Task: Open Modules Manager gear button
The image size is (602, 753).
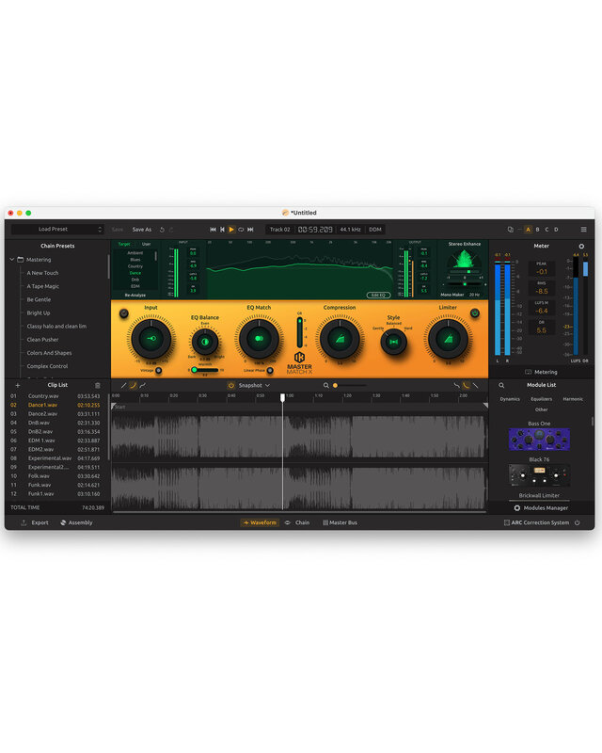Action: pyautogui.click(x=541, y=508)
